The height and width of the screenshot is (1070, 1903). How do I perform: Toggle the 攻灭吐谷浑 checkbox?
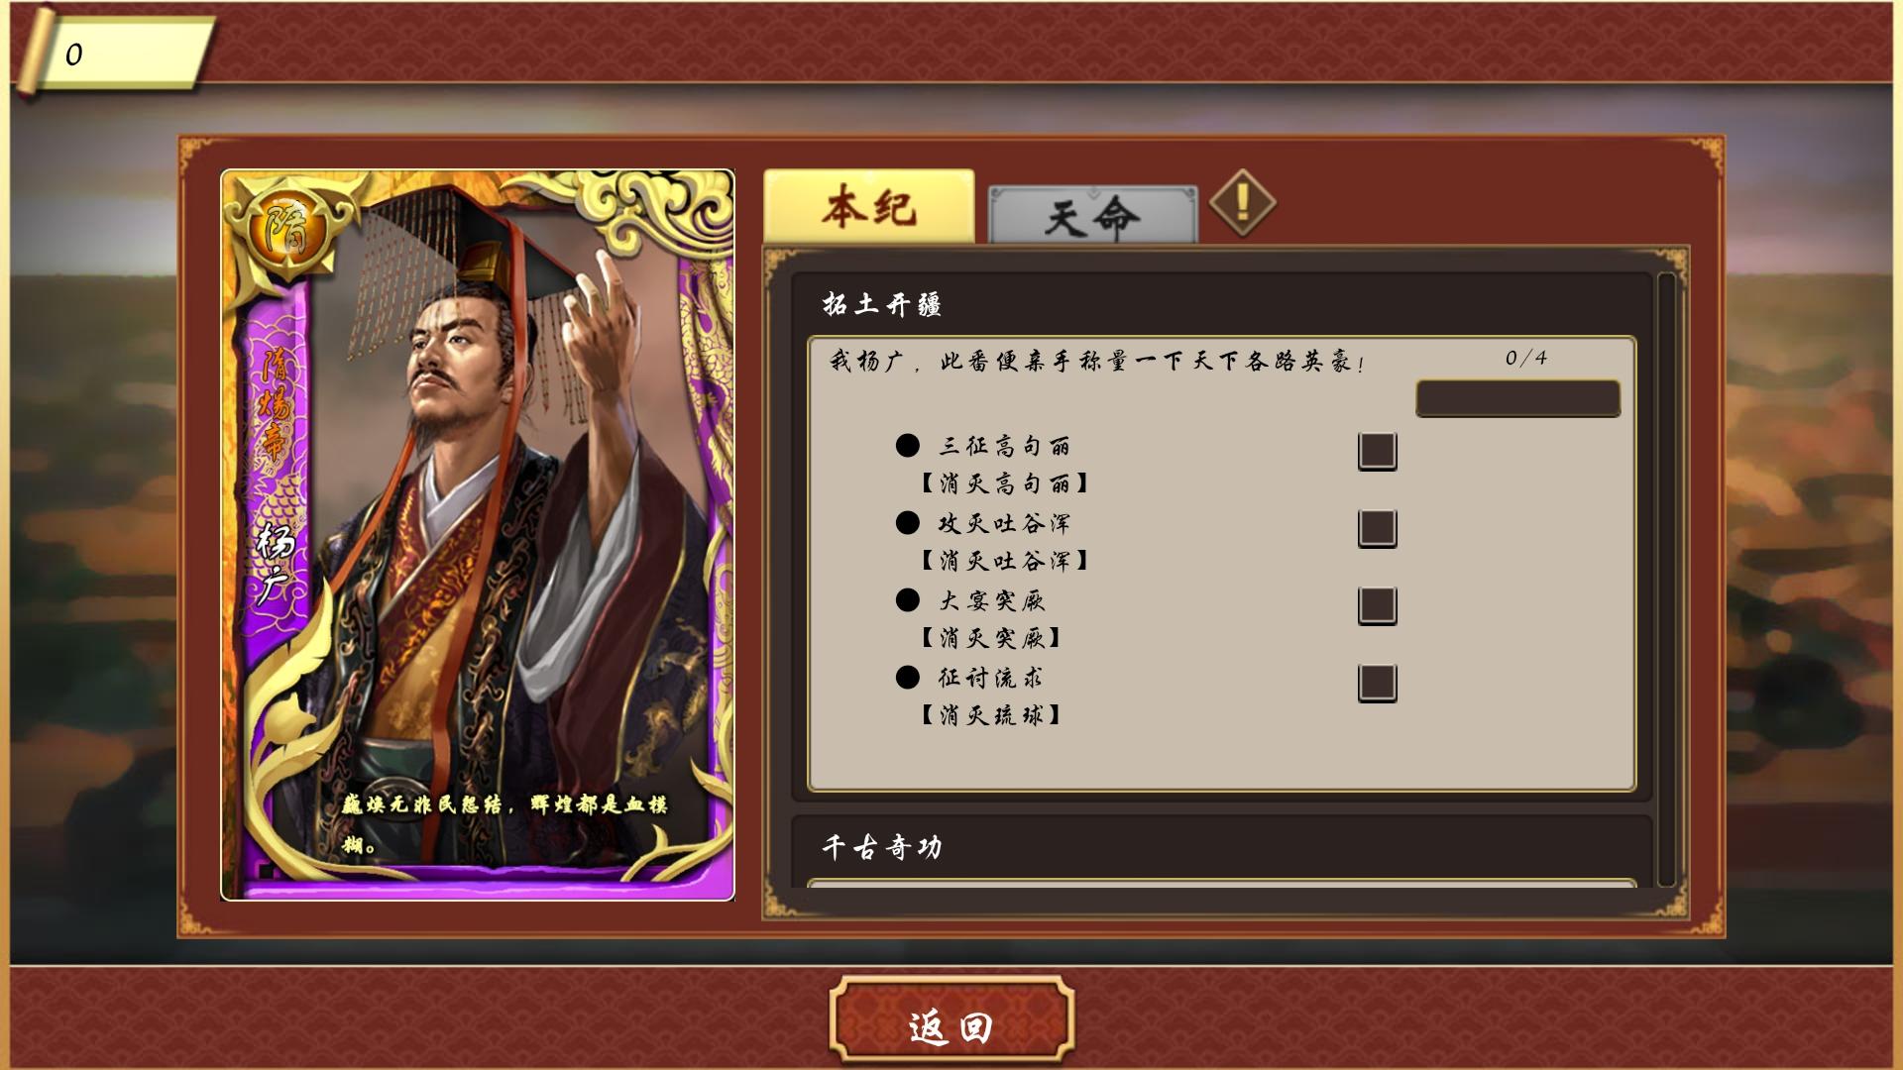pyautogui.click(x=1378, y=528)
